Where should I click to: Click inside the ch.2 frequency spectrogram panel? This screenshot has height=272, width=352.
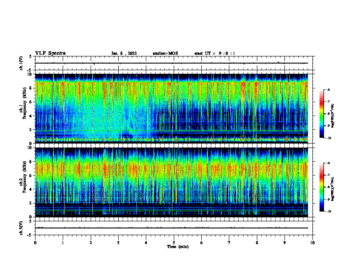point(172,182)
